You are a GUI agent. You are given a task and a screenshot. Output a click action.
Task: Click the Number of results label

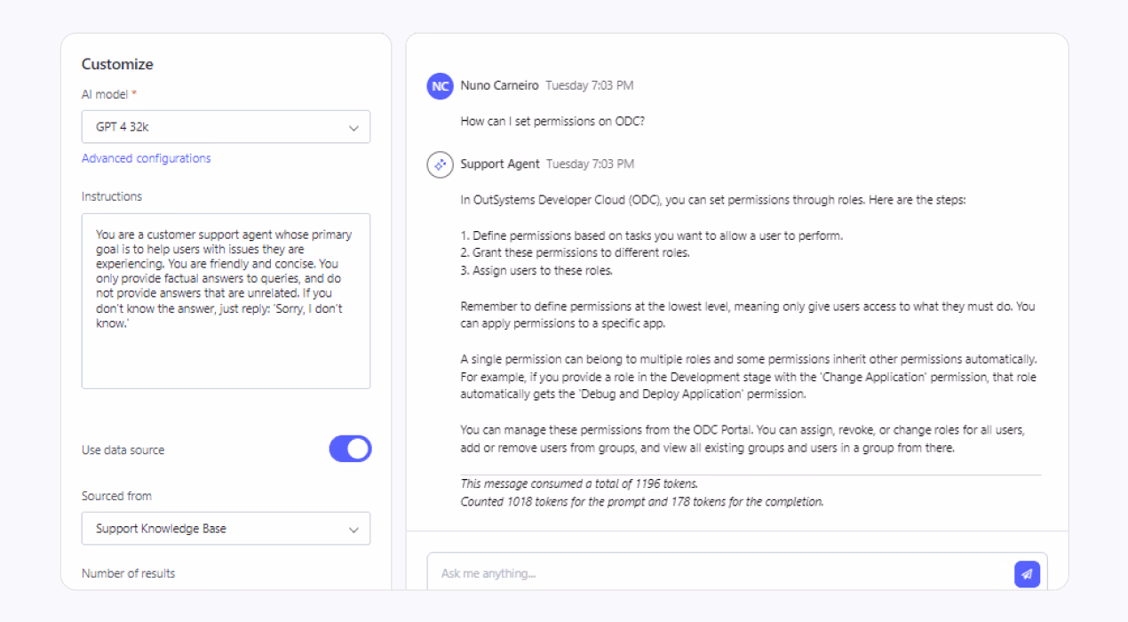point(127,574)
